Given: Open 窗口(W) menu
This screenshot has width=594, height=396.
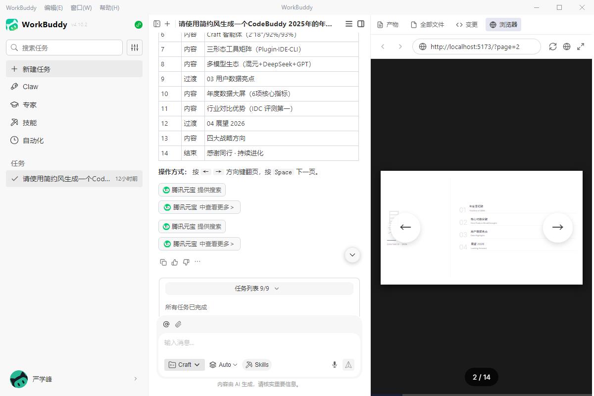Looking at the screenshot, I should (x=81, y=7).
